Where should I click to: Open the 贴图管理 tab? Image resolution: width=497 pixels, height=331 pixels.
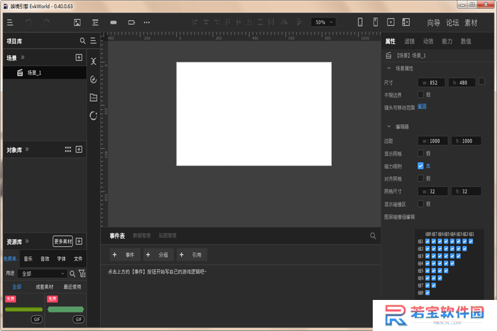[x=167, y=235]
